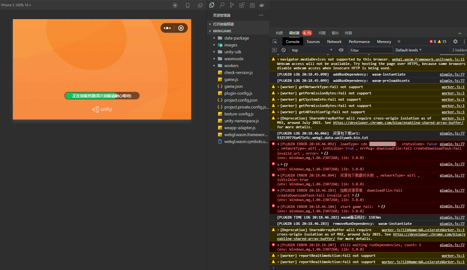Open plugin-config.js file
Image resolution: width=467 pixels, height=270 pixels.
tap(238, 93)
